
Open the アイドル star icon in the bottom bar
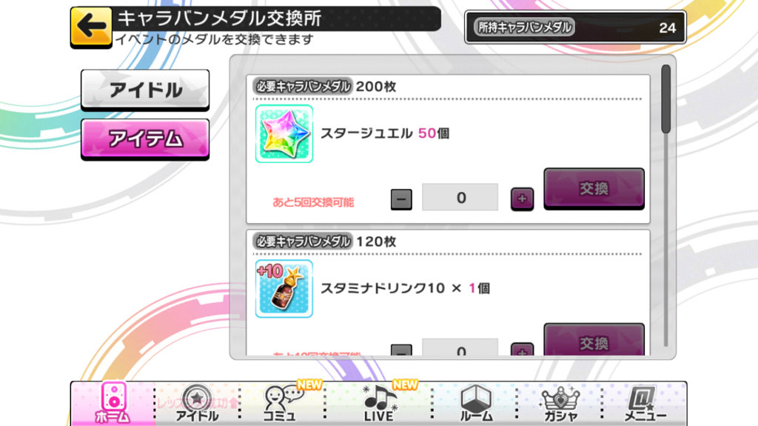point(197,403)
